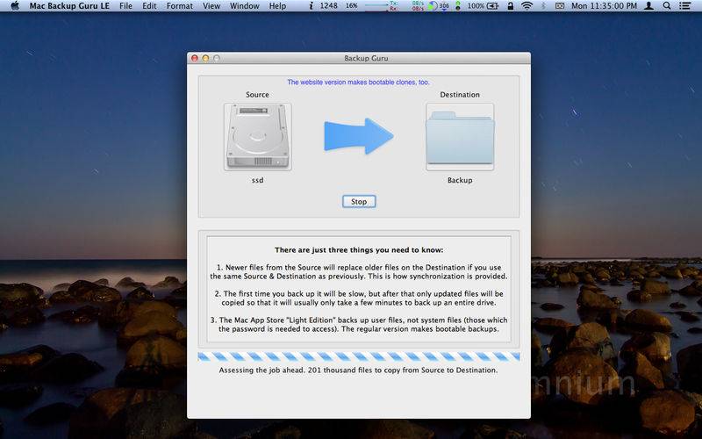Open the Mac Backup Guru LE menu
Screen dimensions: 702x439
[x=69, y=6]
